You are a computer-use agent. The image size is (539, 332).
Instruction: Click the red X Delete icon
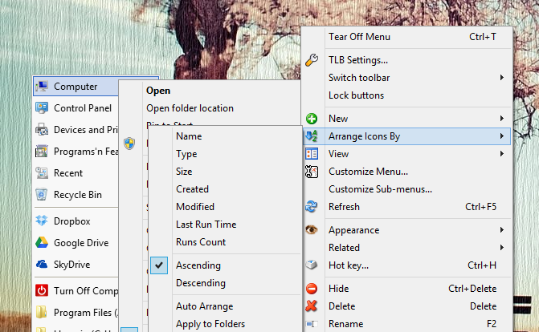[x=312, y=306]
